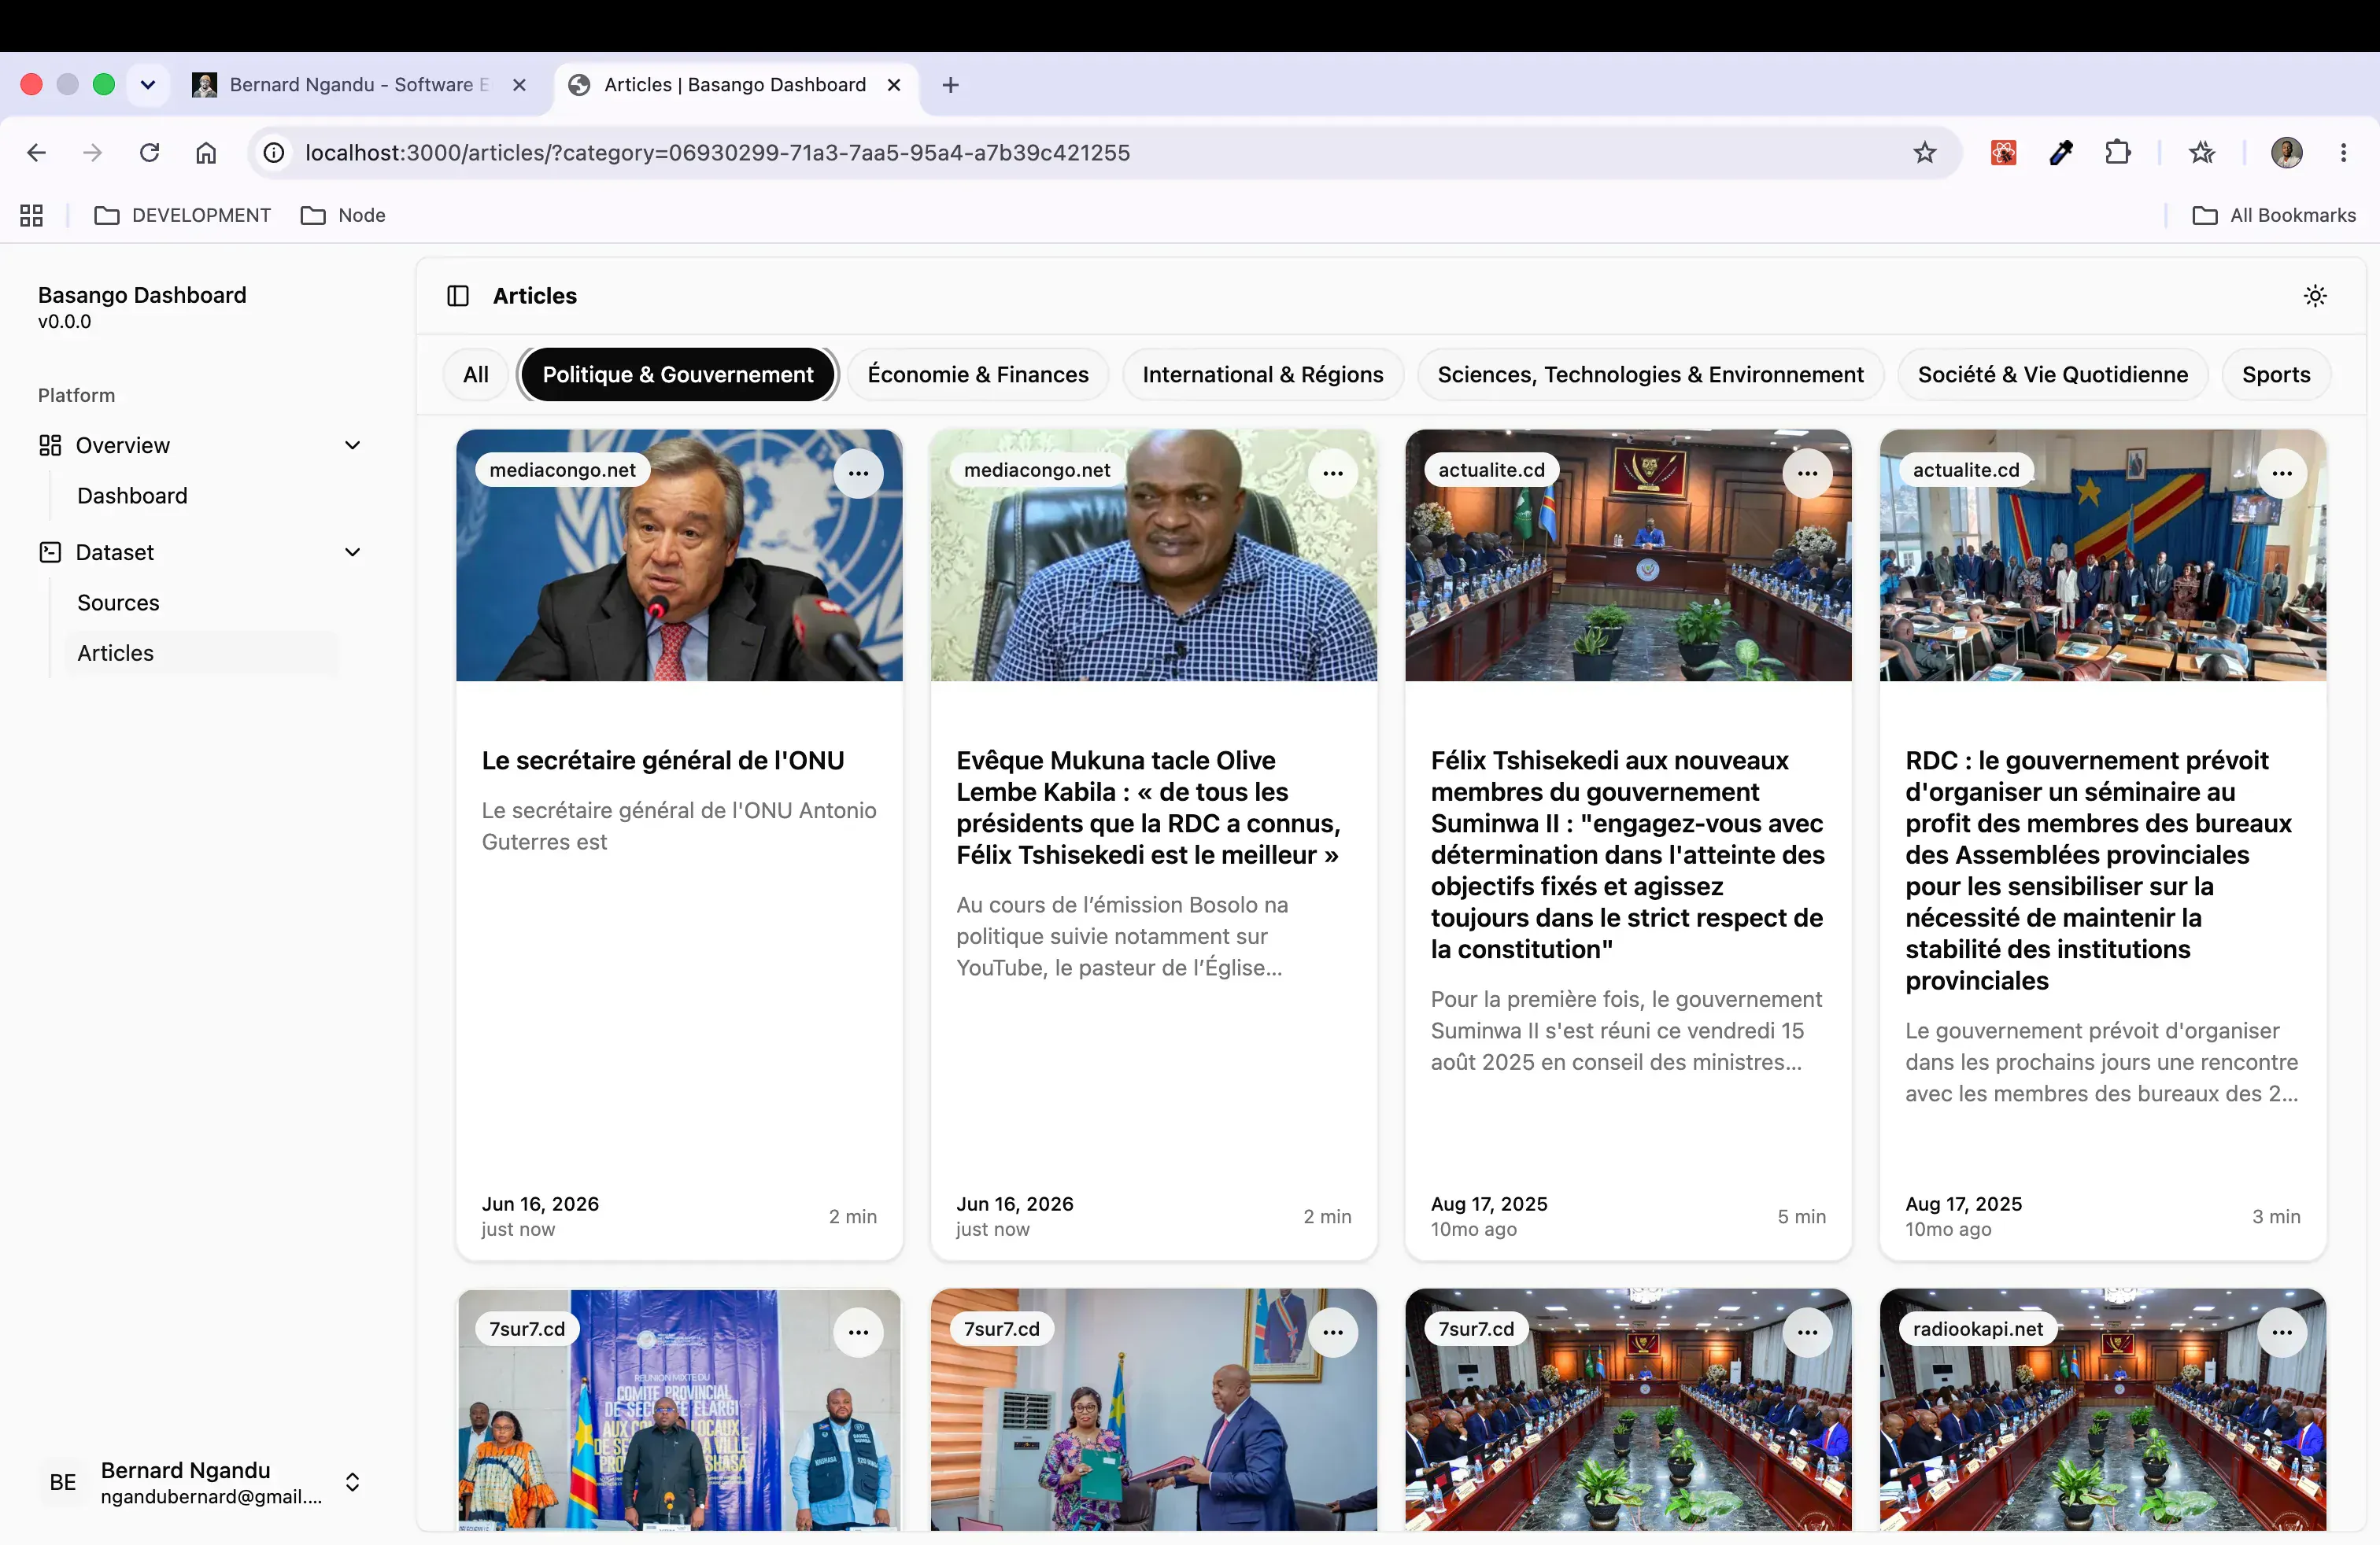Switch theme with the sun icon

tap(2315, 296)
